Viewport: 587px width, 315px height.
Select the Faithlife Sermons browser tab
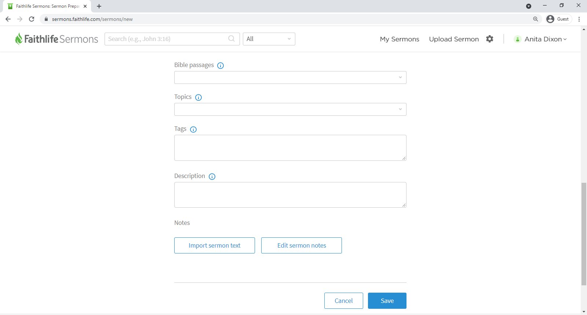tap(47, 6)
